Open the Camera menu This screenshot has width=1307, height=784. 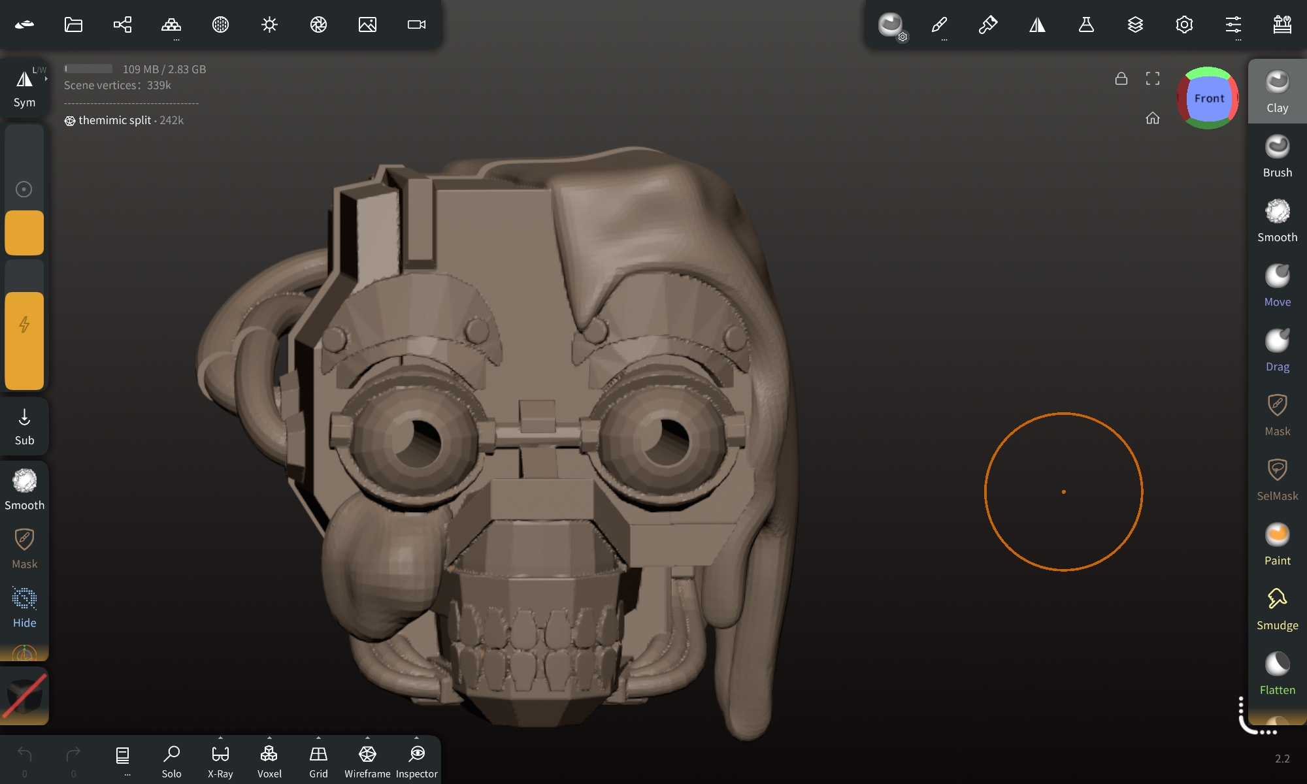pos(416,25)
